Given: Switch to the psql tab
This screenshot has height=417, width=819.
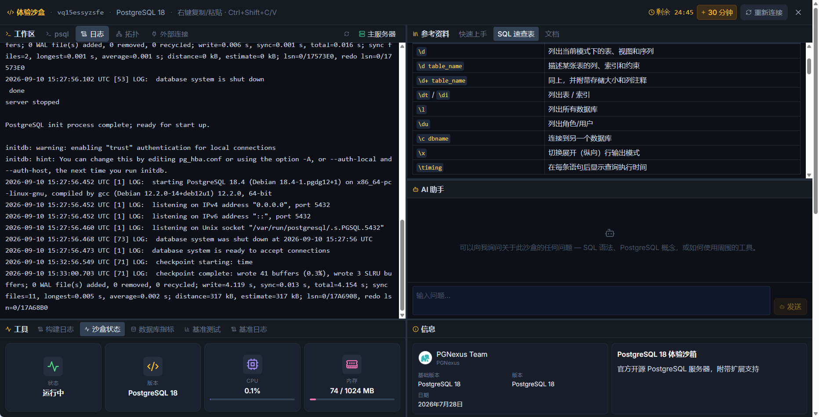Looking at the screenshot, I should click(x=58, y=34).
